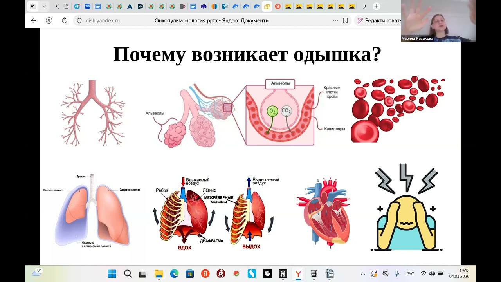Open the H app on the taskbar

click(283, 273)
